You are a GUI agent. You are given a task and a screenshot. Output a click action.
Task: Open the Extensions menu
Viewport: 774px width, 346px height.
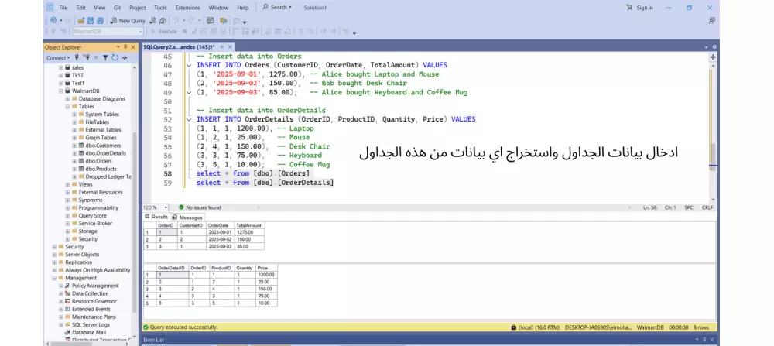[x=187, y=8]
